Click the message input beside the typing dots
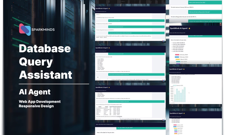This screenshot has height=135, width=225. 129,79
